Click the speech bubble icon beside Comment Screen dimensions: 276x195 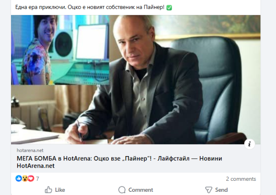pos(122,190)
